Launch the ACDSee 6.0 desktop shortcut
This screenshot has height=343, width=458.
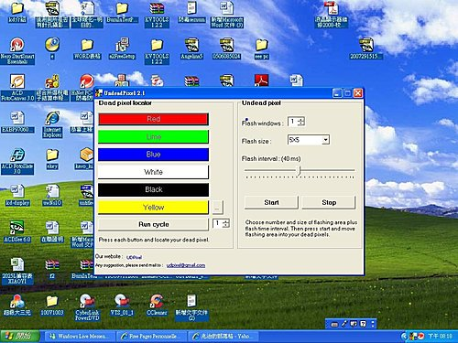(x=17, y=231)
